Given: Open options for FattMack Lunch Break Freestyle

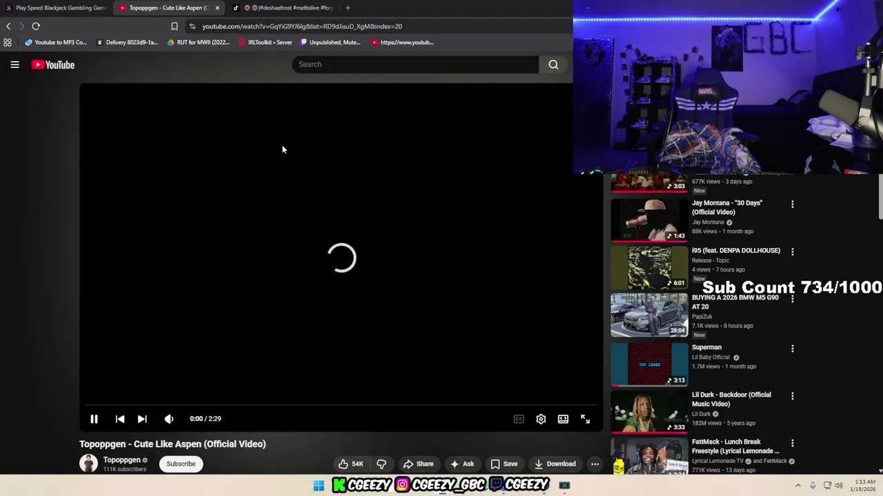Looking at the screenshot, I should tap(792, 443).
